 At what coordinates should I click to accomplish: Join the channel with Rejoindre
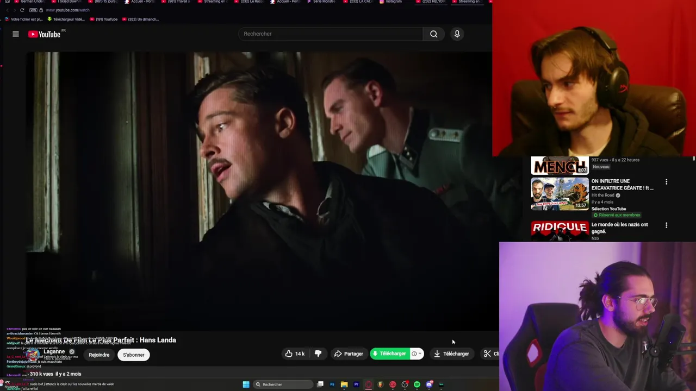click(99, 355)
